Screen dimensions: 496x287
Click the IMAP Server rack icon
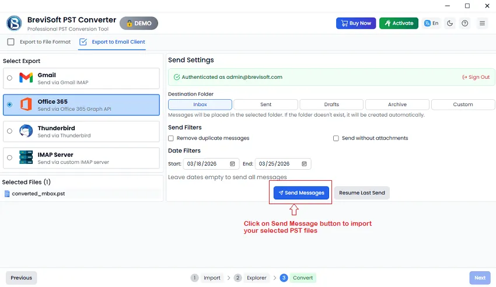pyautogui.click(x=26, y=157)
